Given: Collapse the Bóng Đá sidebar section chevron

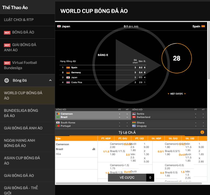Looking at the screenshot, I should 50,80.
